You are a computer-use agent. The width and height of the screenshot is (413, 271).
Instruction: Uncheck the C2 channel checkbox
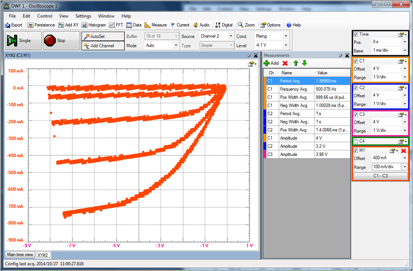point(356,88)
